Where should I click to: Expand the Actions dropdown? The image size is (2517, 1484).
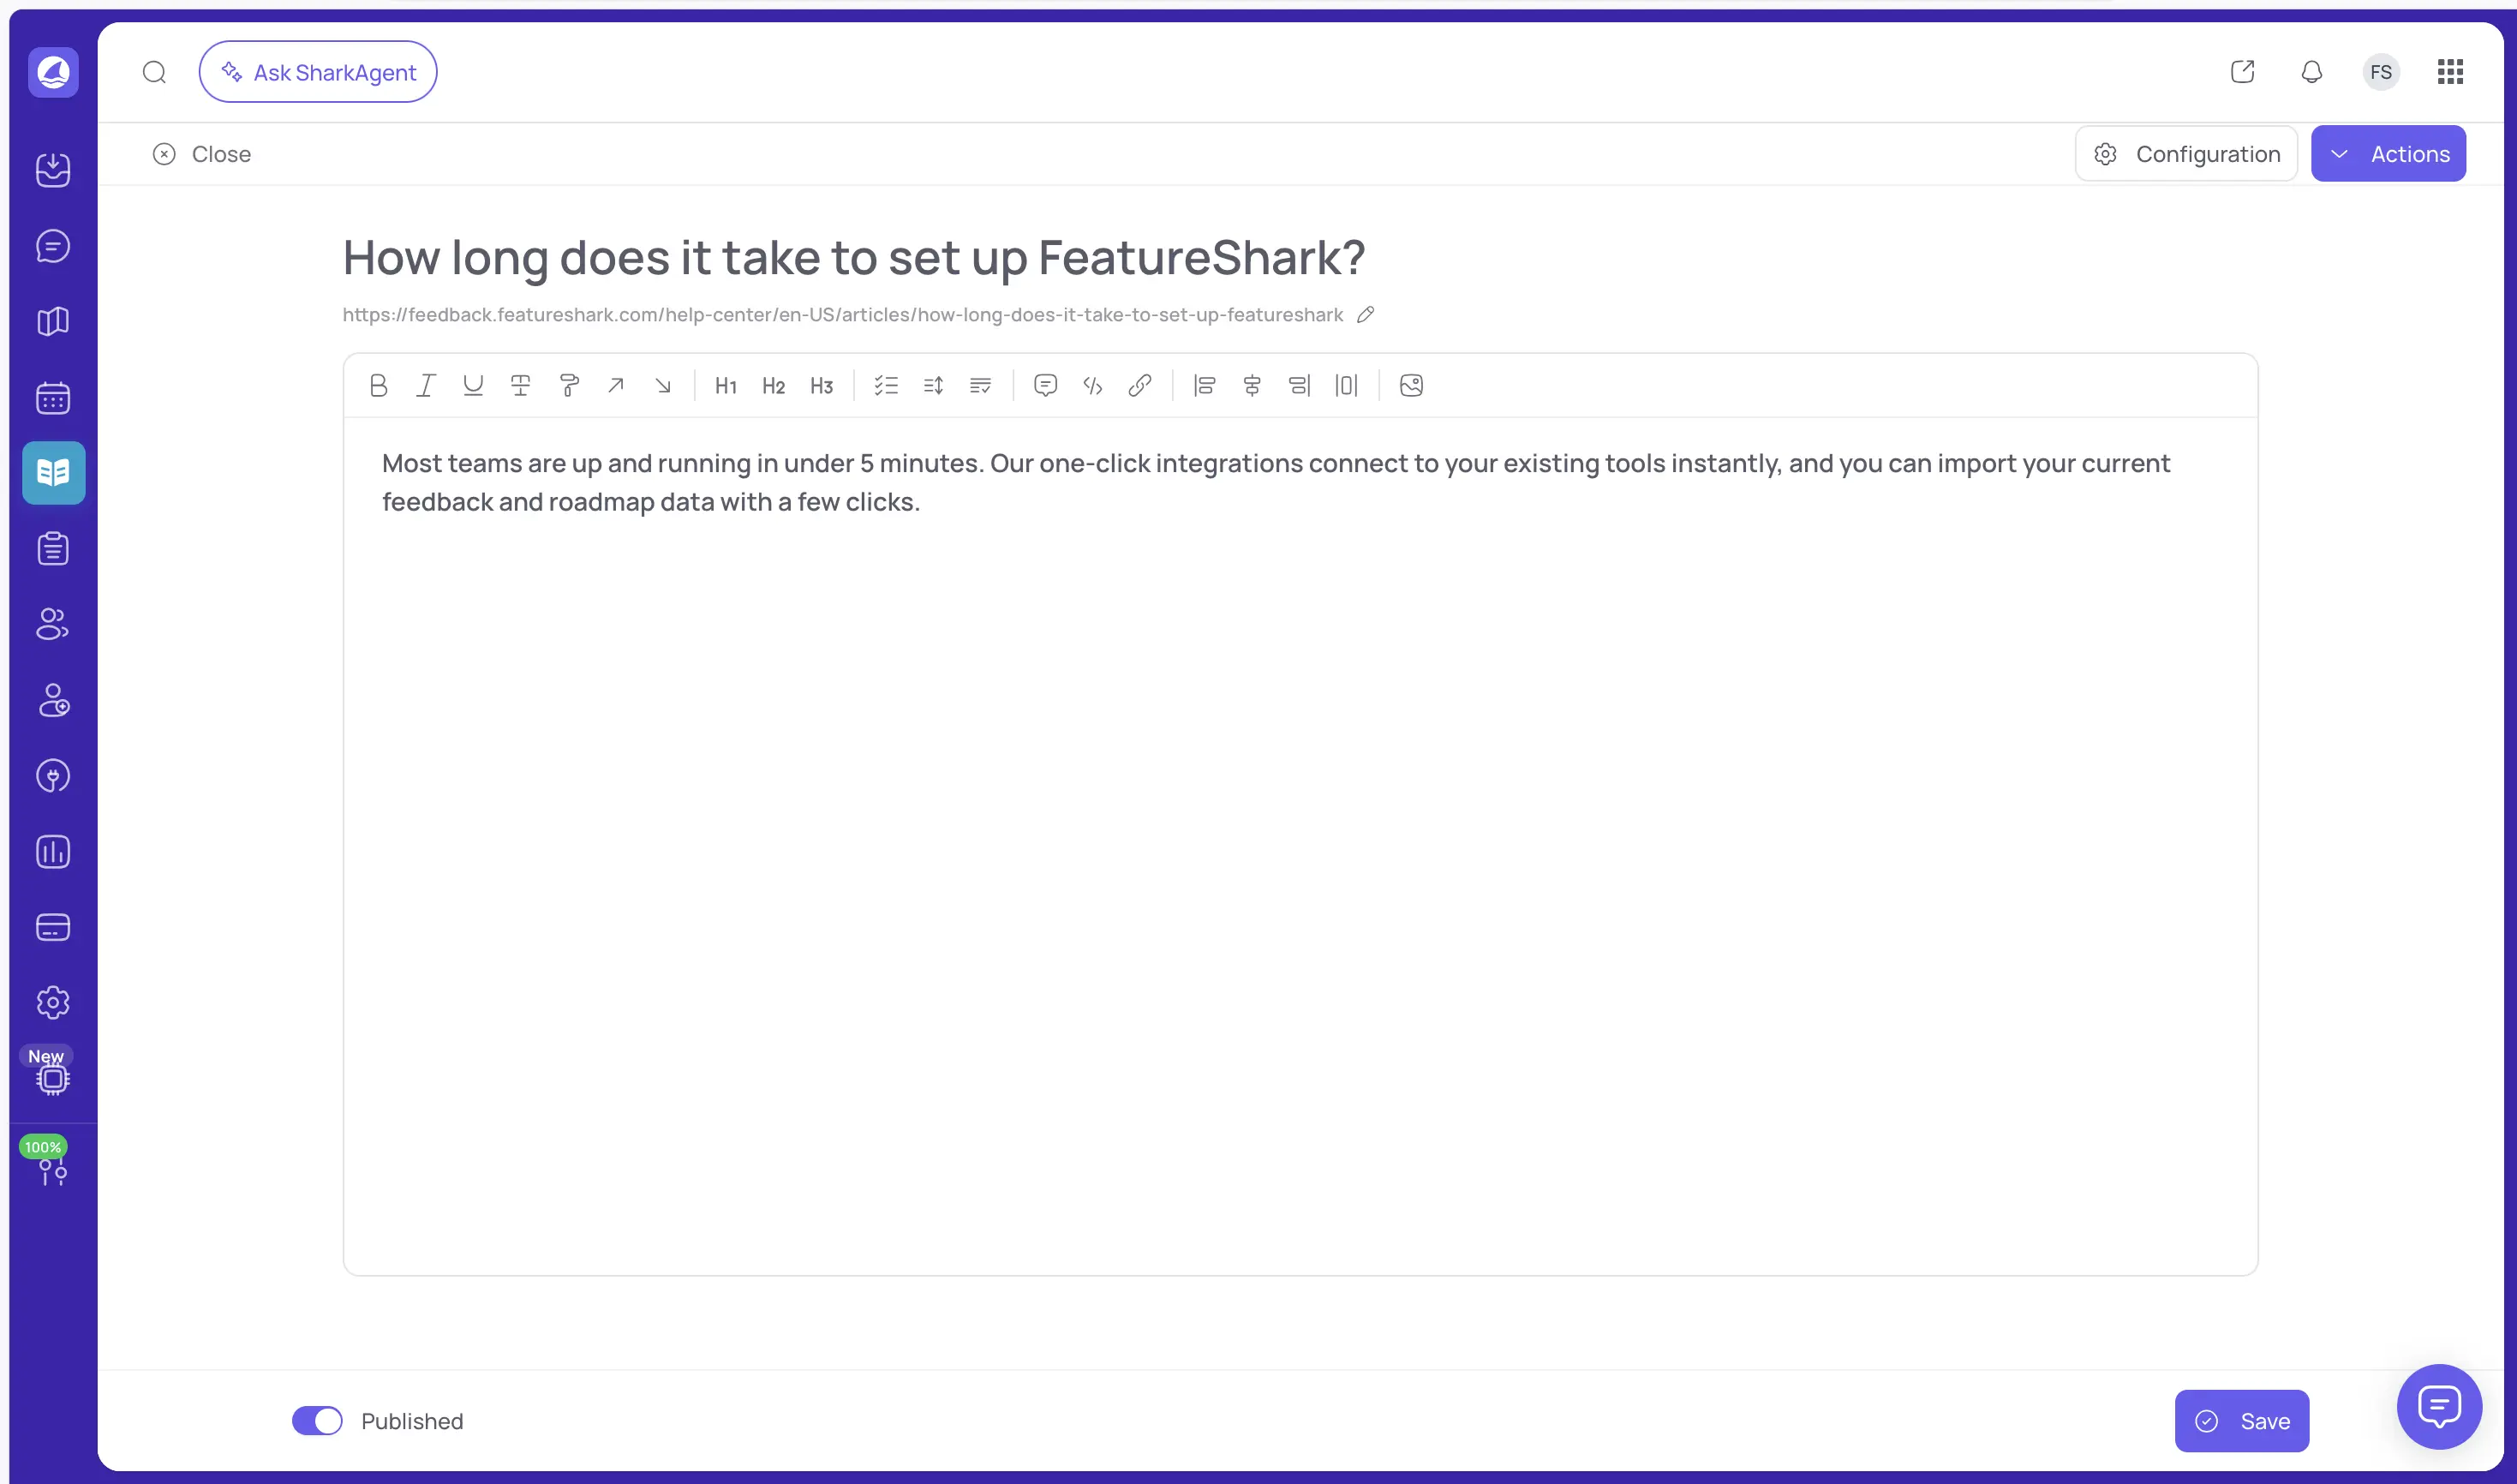tap(2388, 154)
